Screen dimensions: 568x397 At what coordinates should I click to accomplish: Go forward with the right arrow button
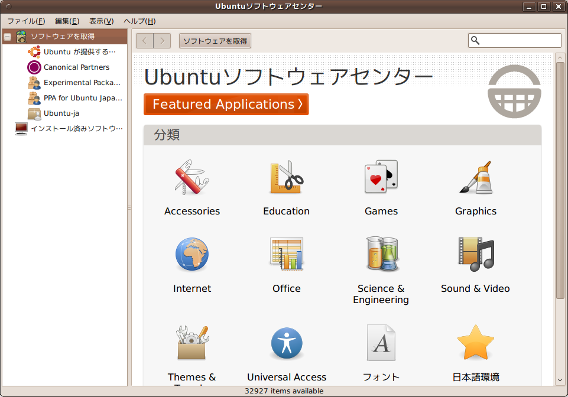[x=162, y=41]
